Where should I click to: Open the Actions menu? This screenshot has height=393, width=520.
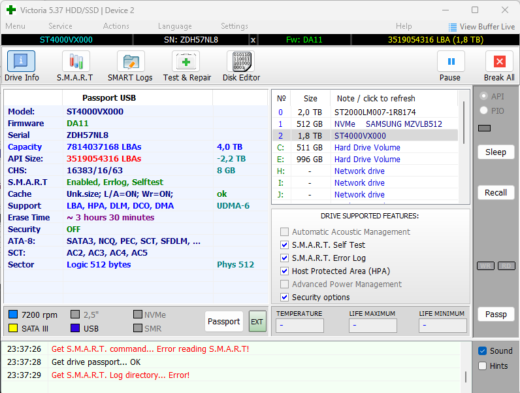click(x=116, y=26)
